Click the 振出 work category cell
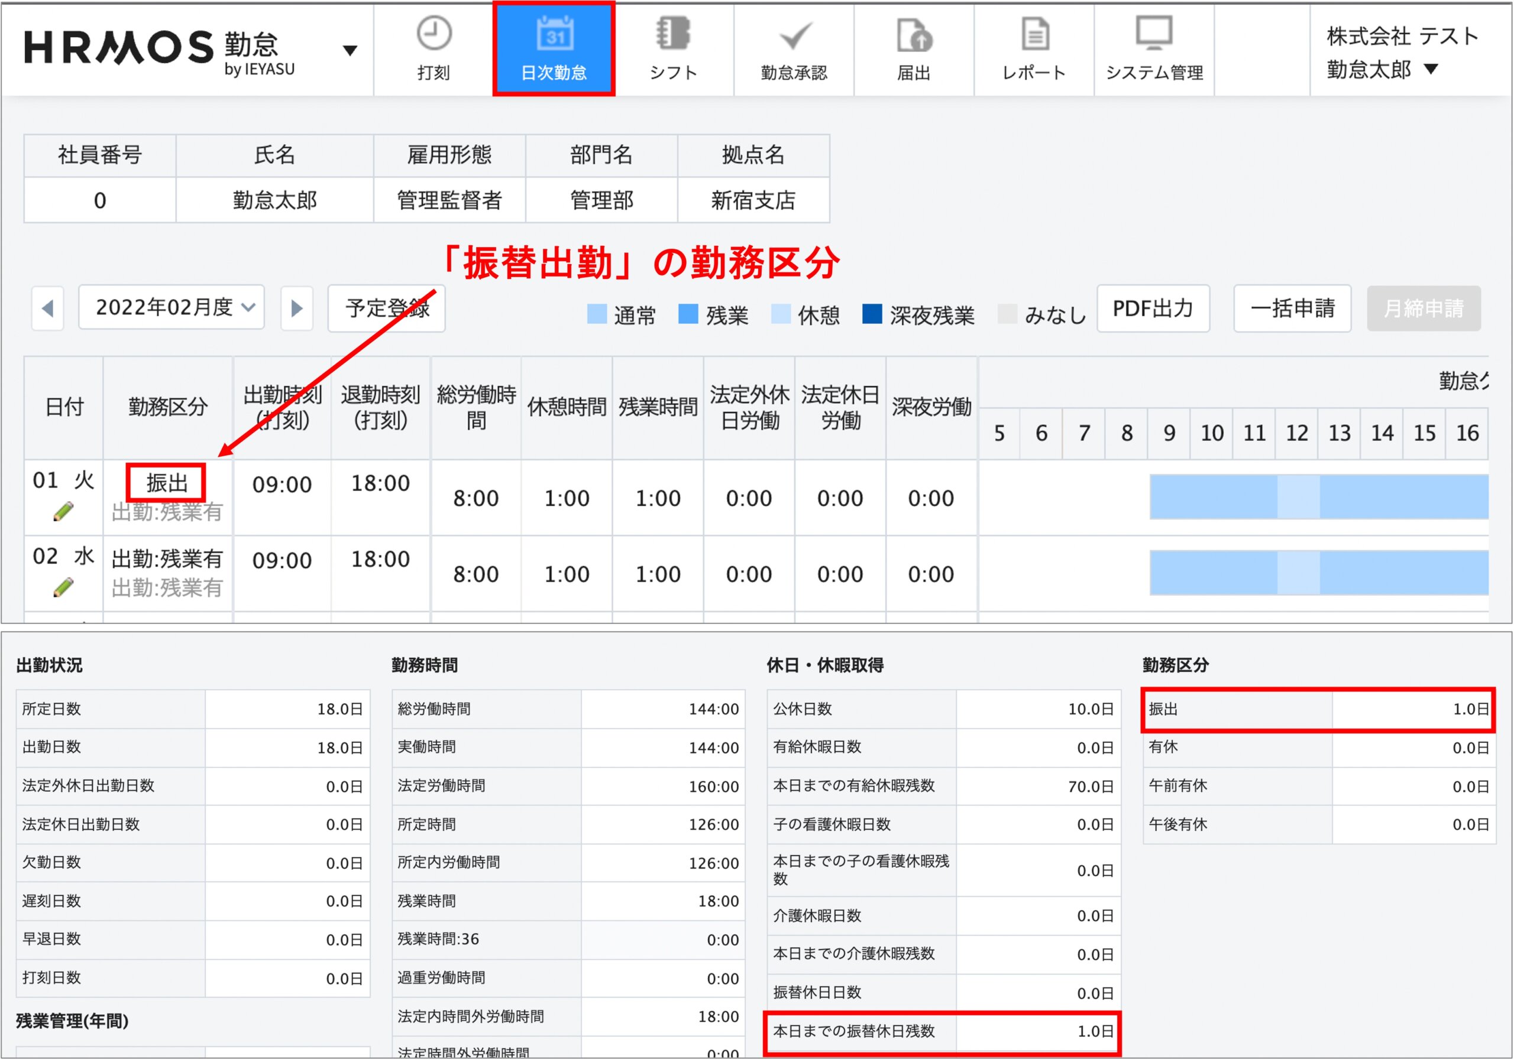This screenshot has width=1514, height=1059. pos(166,483)
